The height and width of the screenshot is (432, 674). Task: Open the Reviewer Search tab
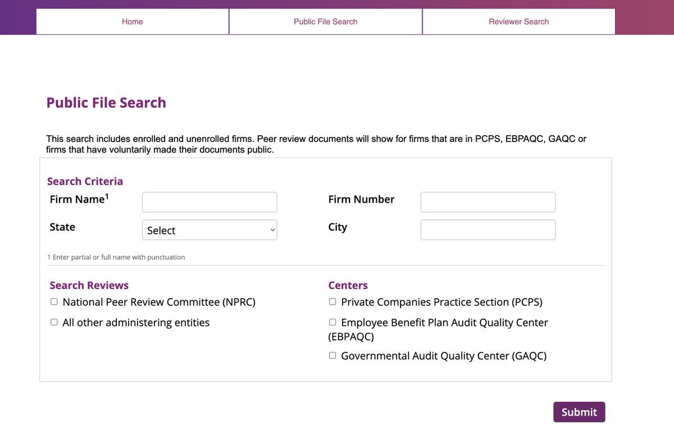pos(518,21)
